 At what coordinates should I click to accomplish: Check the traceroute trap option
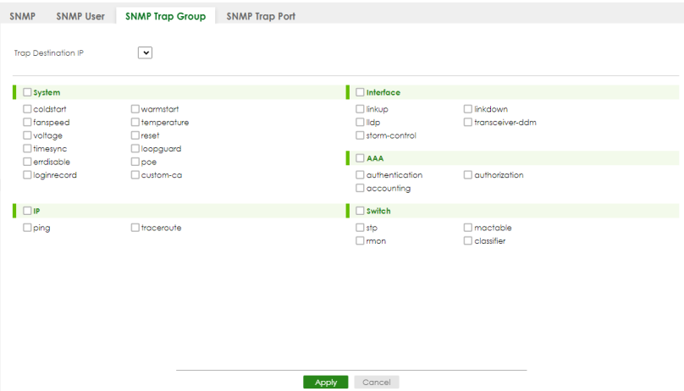[x=135, y=228]
